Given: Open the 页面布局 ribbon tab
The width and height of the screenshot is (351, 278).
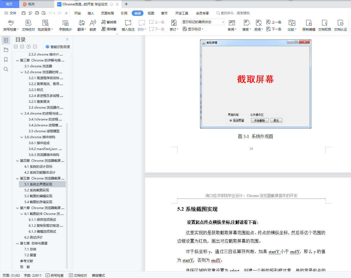Looking at the screenshot, I should [108, 13].
